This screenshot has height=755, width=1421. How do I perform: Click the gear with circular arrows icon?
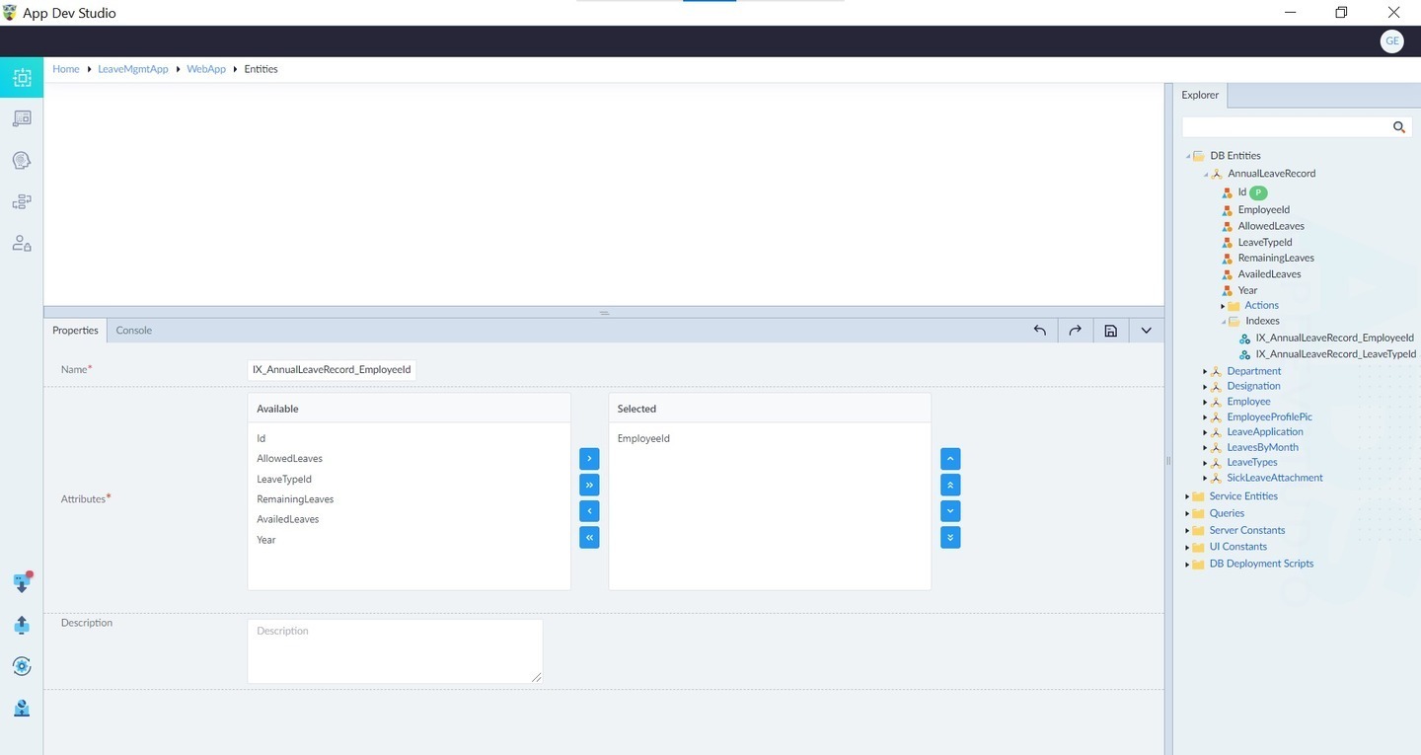click(22, 666)
